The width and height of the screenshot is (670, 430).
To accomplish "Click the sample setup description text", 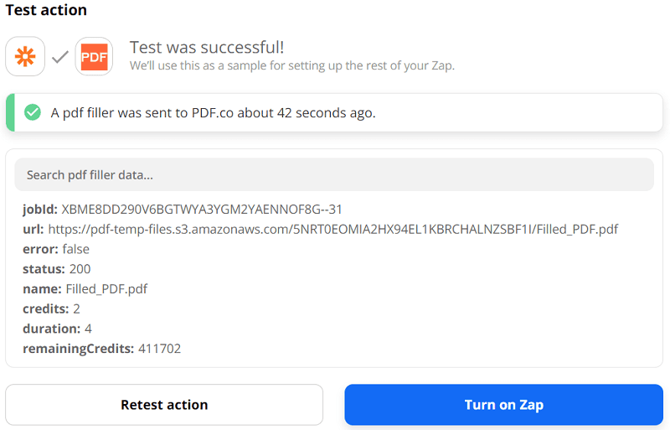I will click(291, 65).
